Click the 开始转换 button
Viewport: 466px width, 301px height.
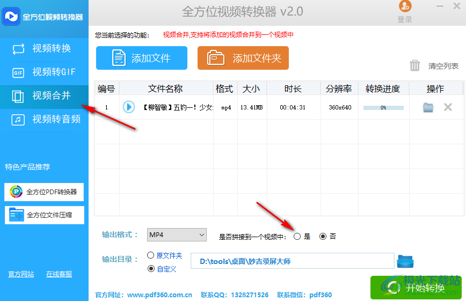click(x=416, y=288)
